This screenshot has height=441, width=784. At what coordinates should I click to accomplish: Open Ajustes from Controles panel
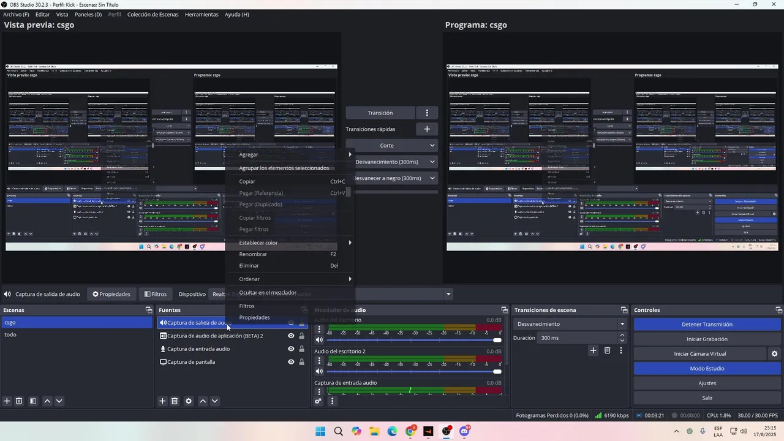pos(707,383)
